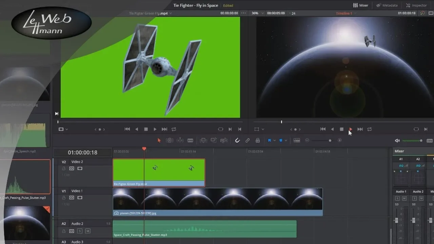The height and width of the screenshot is (244, 434).
Task: Toggle the Position lock padlock icon
Action: pos(258,140)
